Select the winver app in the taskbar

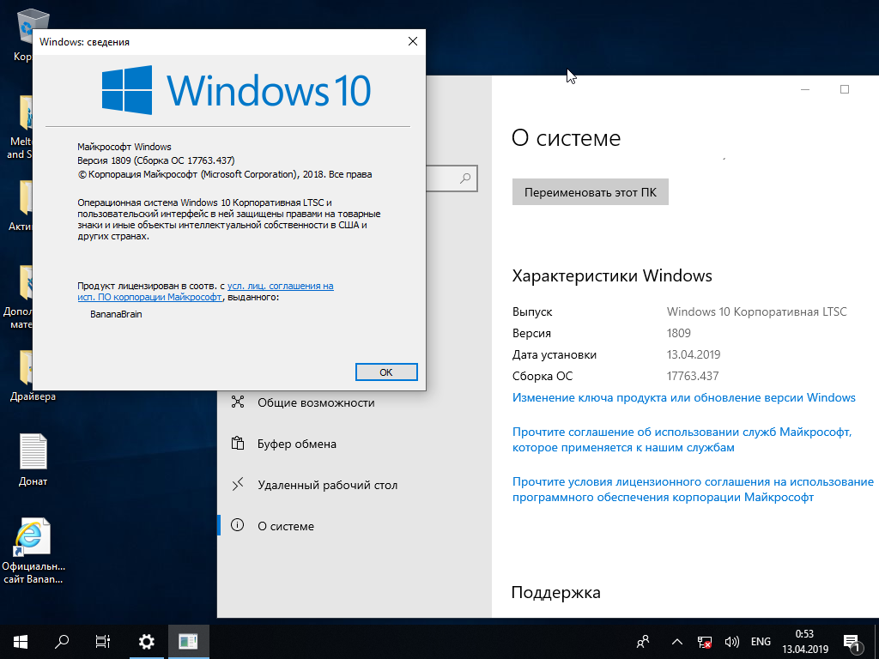tap(188, 642)
